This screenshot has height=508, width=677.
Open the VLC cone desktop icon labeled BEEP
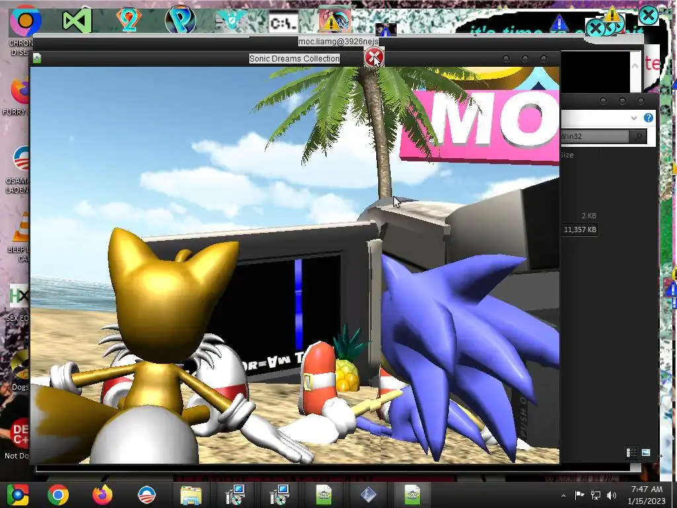click(x=22, y=228)
